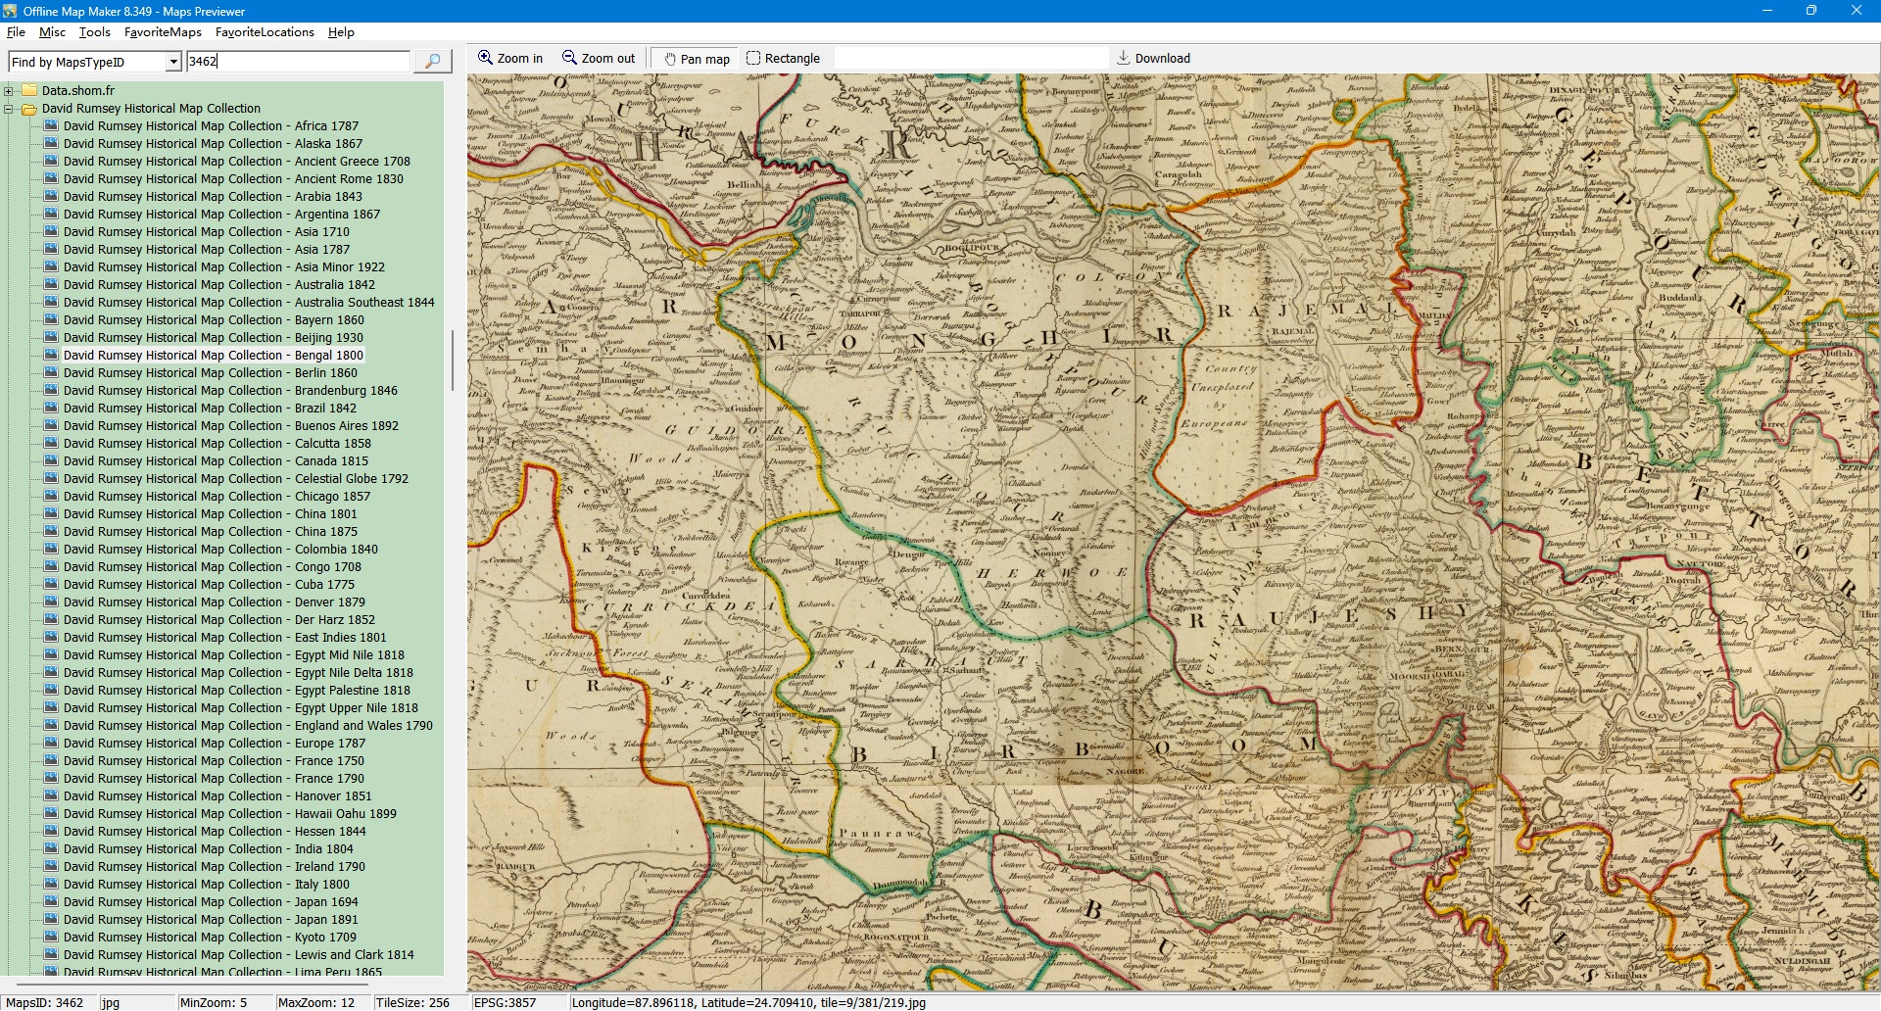Collapse the David Rumsey Historical Map Collection node
The height and width of the screenshot is (1011, 1881).
9,109
